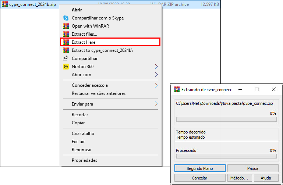Click the share arrow icon beside Compartilhar
283x185 pixels.
[66, 58]
